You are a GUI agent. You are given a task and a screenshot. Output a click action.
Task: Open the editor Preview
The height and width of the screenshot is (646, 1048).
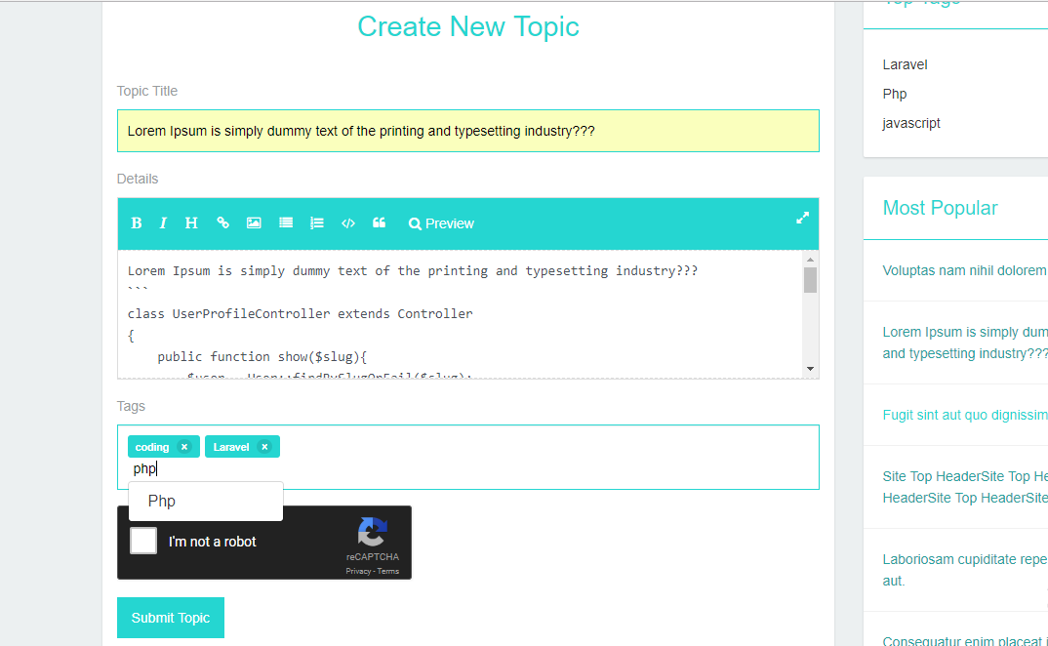click(x=441, y=224)
